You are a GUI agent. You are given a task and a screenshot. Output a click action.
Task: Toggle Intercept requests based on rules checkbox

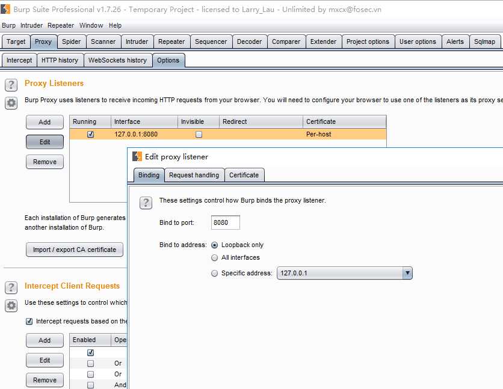[29, 321]
